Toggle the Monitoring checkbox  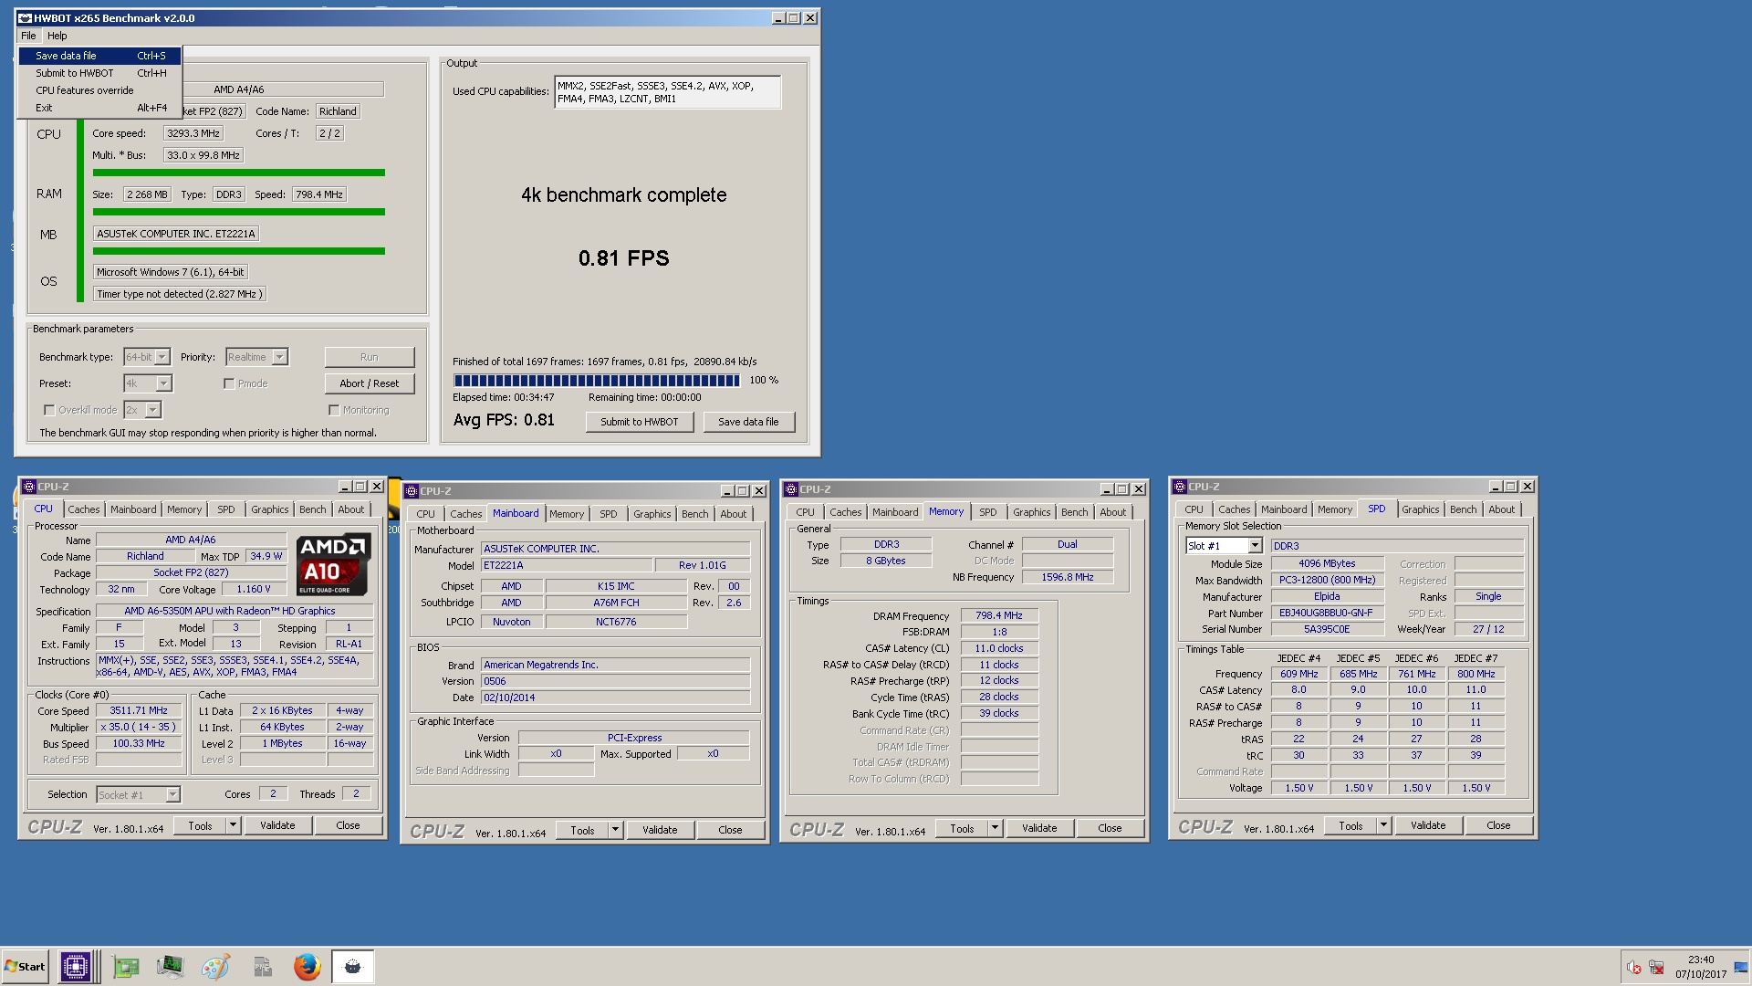click(334, 410)
